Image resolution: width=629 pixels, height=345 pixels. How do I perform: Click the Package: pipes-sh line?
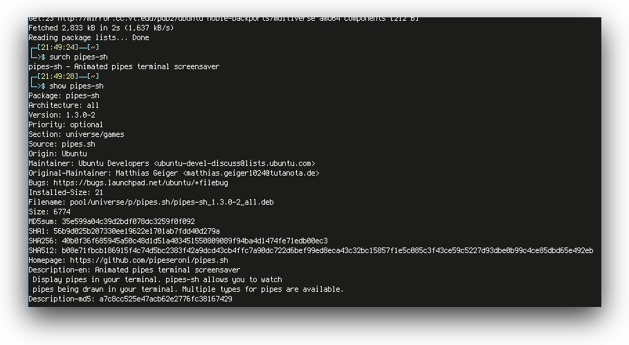[x=64, y=96]
